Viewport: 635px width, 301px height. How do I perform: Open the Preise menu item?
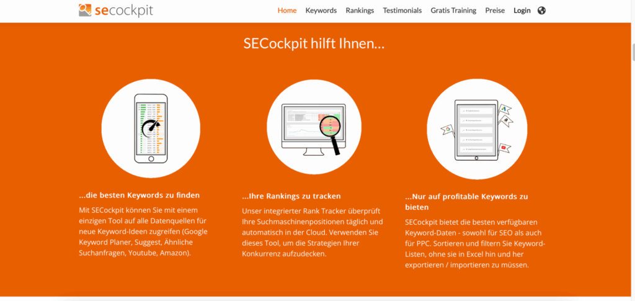495,11
